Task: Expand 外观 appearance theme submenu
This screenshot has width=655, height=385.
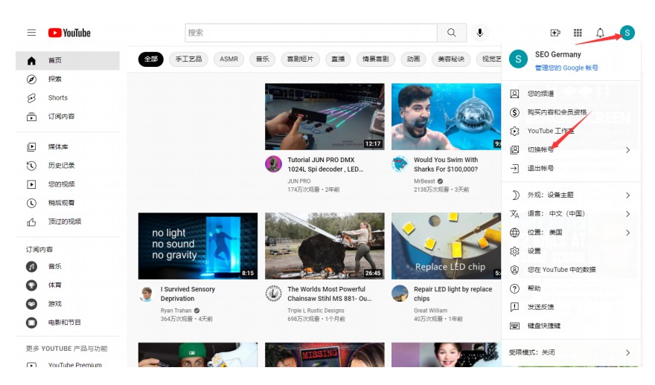Action: point(571,195)
